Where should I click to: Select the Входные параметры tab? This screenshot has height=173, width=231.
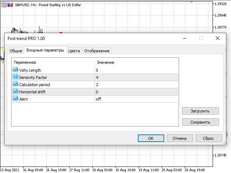45,50
